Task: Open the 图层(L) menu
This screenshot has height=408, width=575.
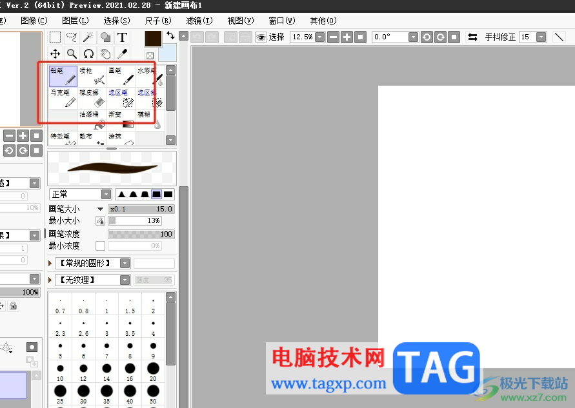Action: click(76, 21)
